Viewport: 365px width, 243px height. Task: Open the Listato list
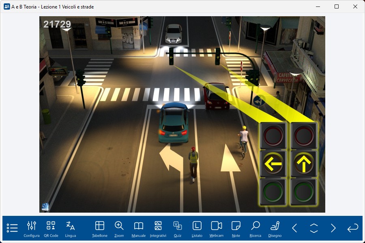[x=197, y=228]
